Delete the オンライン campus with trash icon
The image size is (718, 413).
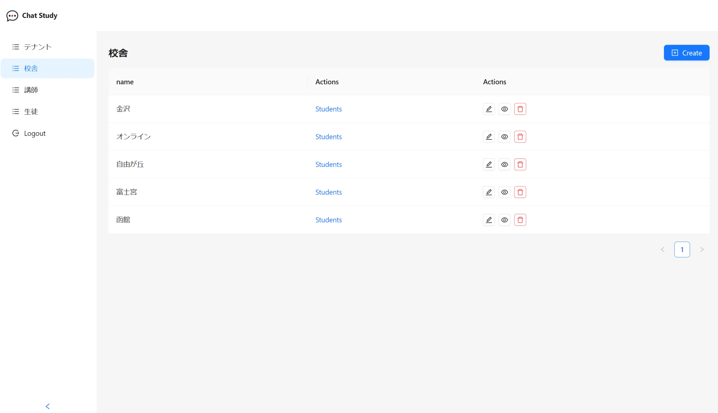[x=520, y=137]
